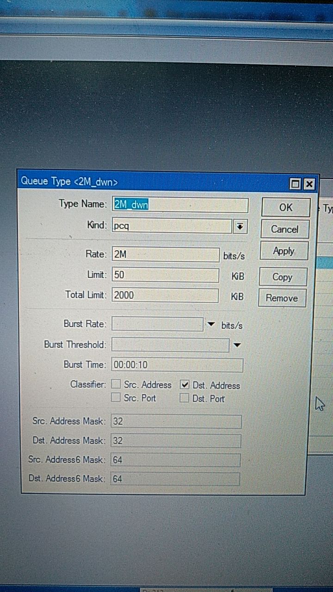Edit the Type Name field
The height and width of the screenshot is (592, 333).
point(180,205)
